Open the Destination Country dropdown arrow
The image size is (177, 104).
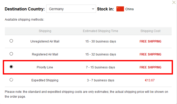[x=93, y=9]
